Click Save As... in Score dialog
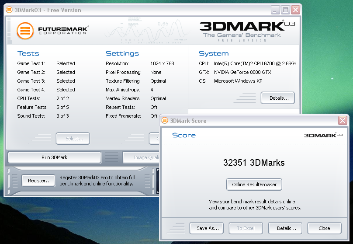Image resolution: width=353 pixels, height=244 pixels. pyautogui.click(x=207, y=228)
